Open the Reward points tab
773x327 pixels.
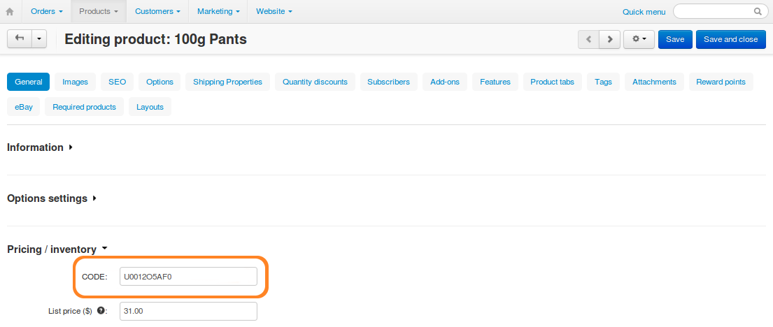point(721,82)
